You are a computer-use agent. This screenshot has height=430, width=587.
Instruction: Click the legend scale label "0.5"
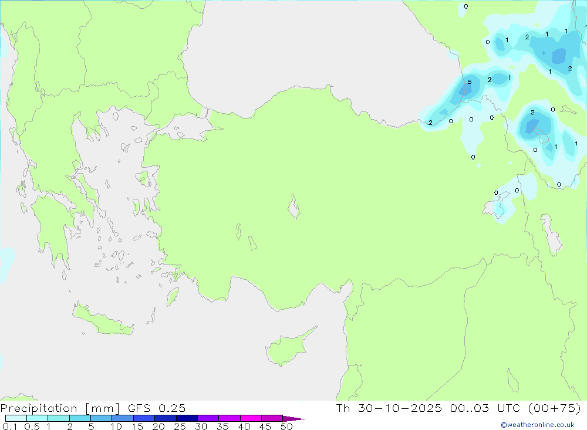click(32, 426)
